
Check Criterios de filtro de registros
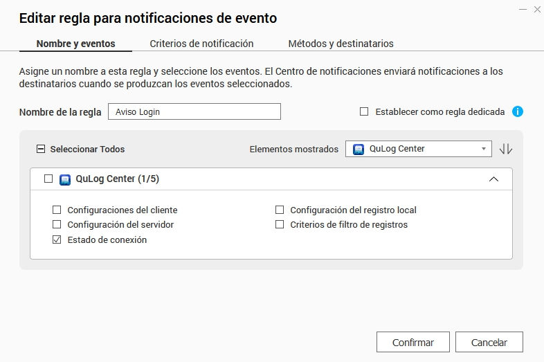click(x=280, y=224)
